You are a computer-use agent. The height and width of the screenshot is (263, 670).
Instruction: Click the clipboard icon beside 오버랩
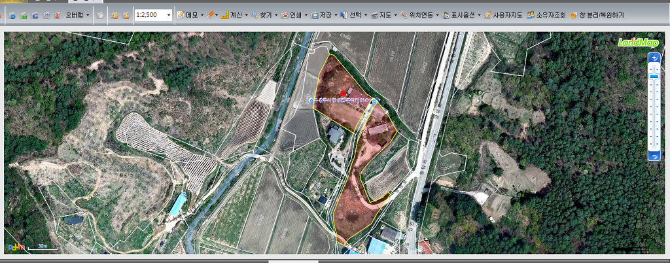point(99,14)
